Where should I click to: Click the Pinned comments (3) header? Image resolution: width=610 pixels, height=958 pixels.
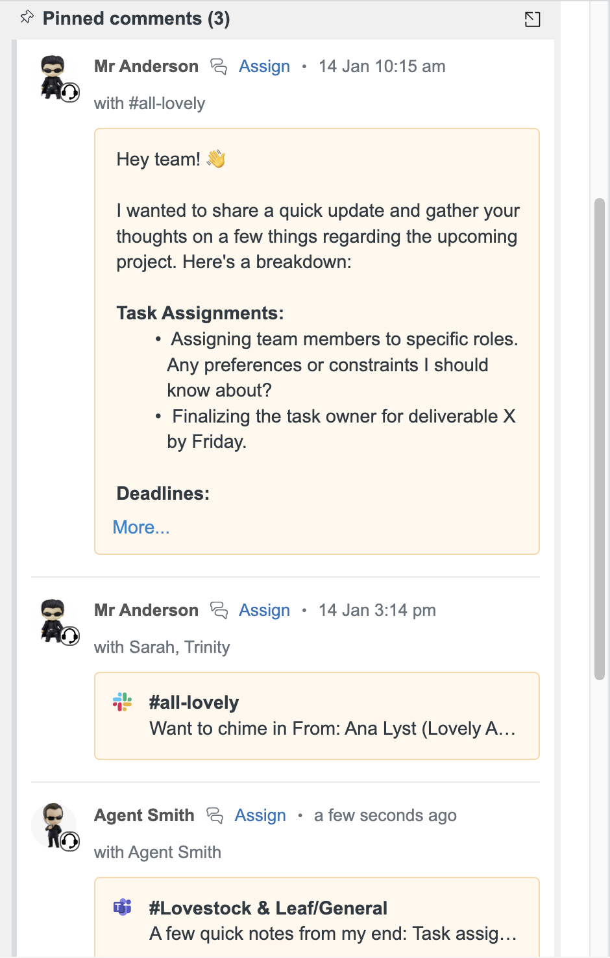click(x=136, y=18)
